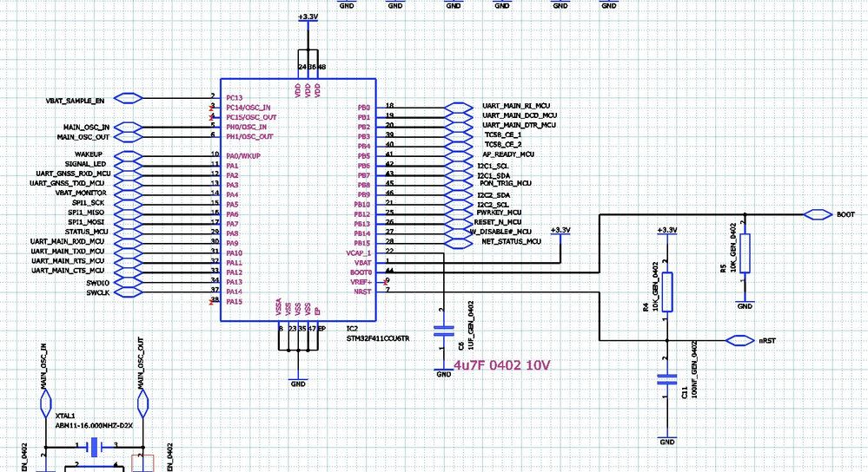The image size is (868, 472).
Task: Click the IC2 designator text
Action: point(352,329)
